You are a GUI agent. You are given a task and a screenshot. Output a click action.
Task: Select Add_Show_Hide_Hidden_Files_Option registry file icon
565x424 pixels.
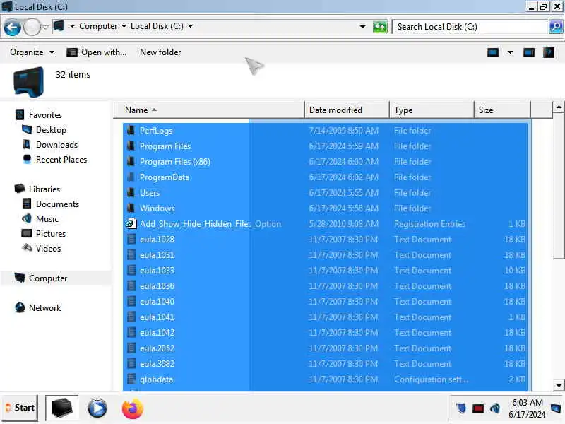click(x=131, y=223)
